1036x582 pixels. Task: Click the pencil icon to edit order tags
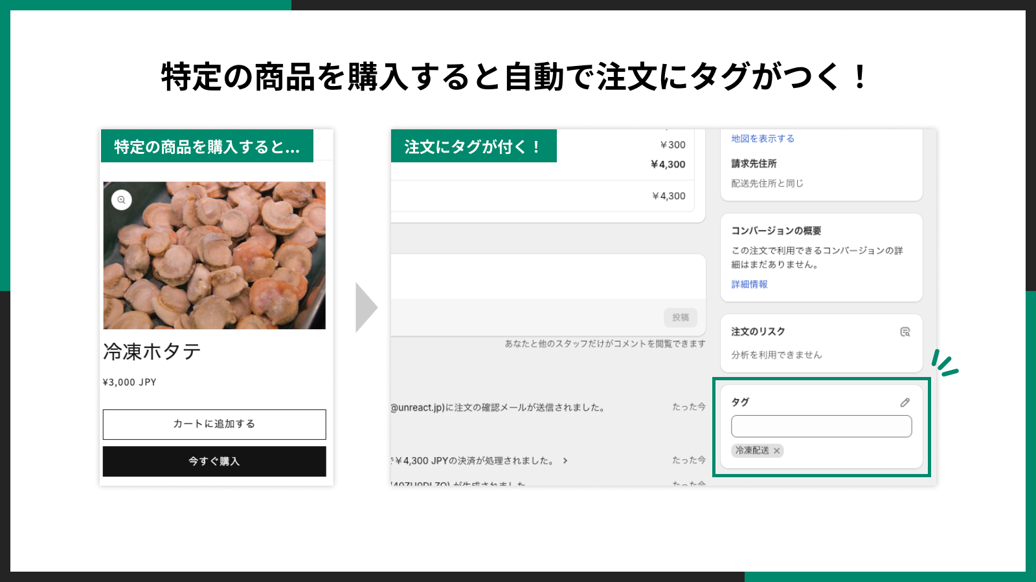point(905,402)
